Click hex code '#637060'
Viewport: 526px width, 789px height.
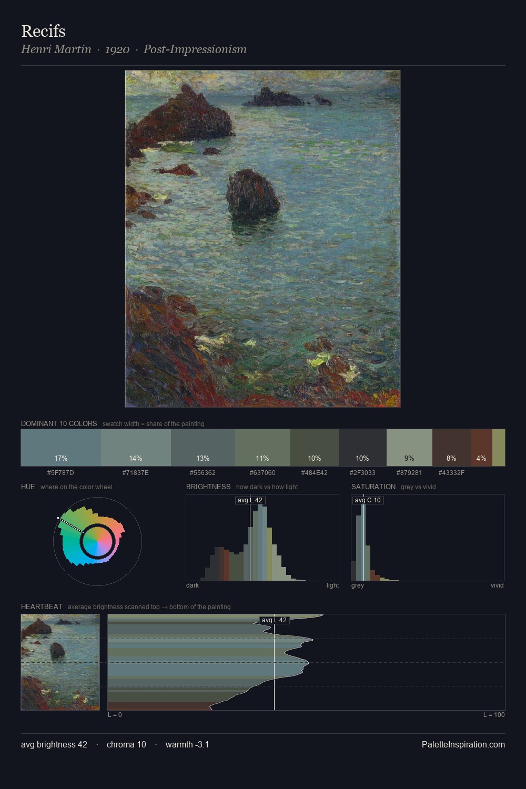click(x=262, y=473)
